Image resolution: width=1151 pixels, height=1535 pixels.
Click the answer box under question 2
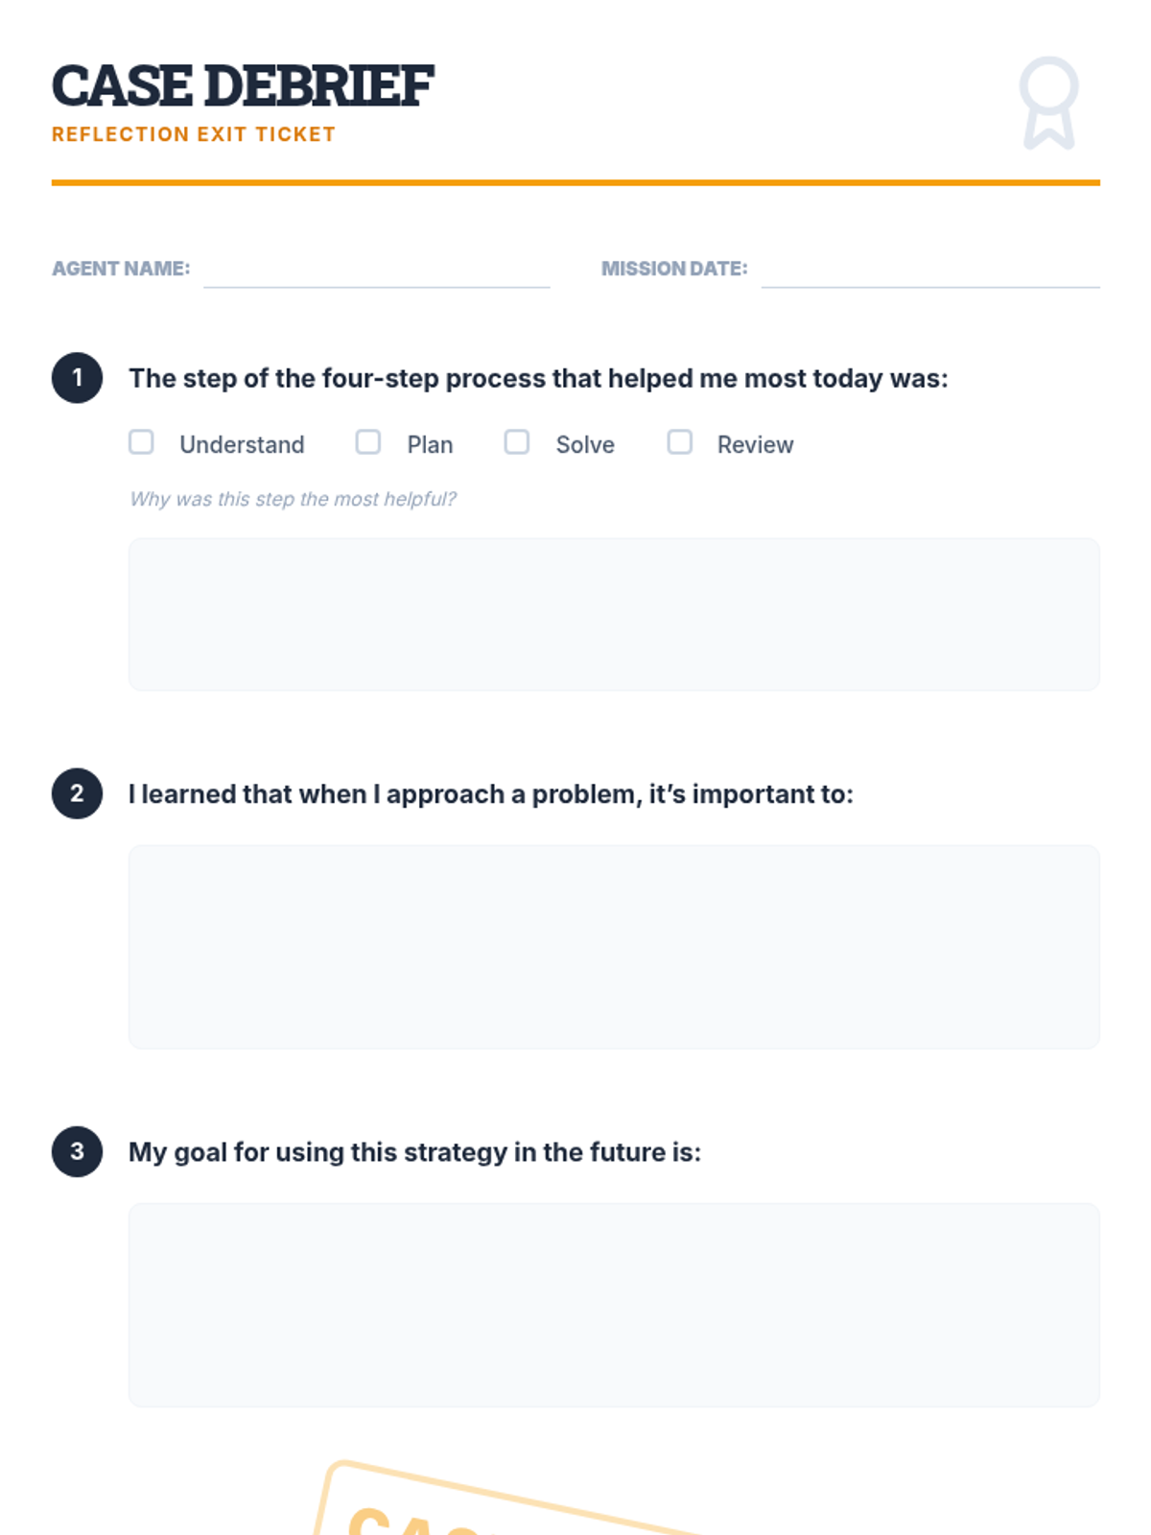(x=614, y=947)
